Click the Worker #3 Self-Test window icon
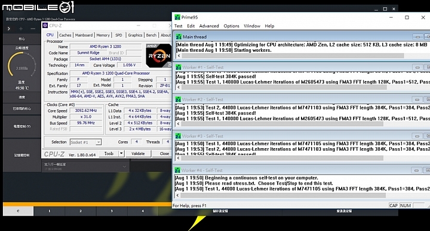This screenshot has height=231, width=430. [178, 136]
